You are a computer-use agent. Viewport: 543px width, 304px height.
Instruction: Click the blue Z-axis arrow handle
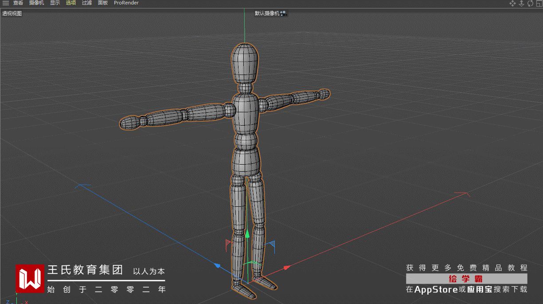point(217,265)
